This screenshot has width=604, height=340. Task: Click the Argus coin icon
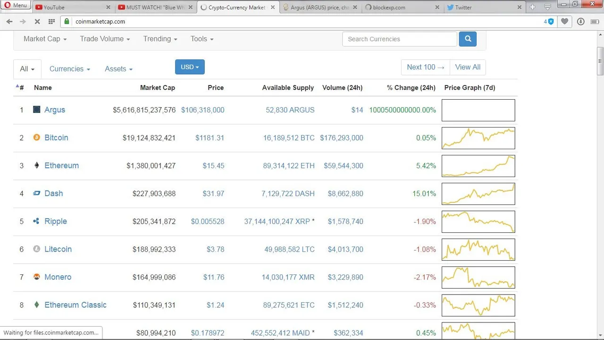tap(37, 110)
